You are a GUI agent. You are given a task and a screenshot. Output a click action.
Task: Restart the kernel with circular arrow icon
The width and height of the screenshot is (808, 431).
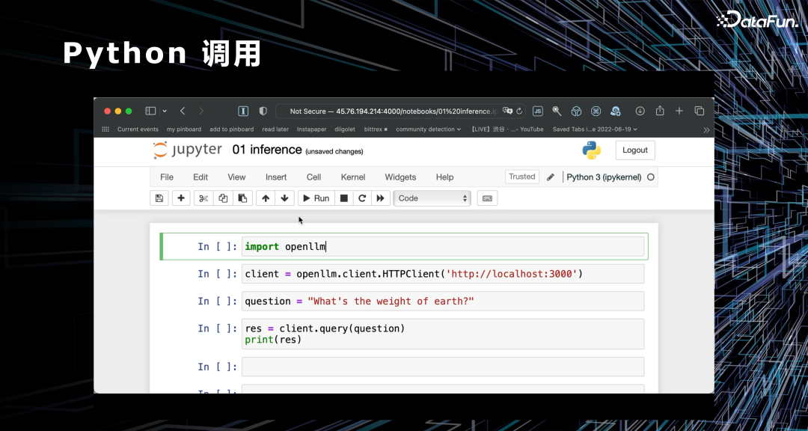coord(362,198)
